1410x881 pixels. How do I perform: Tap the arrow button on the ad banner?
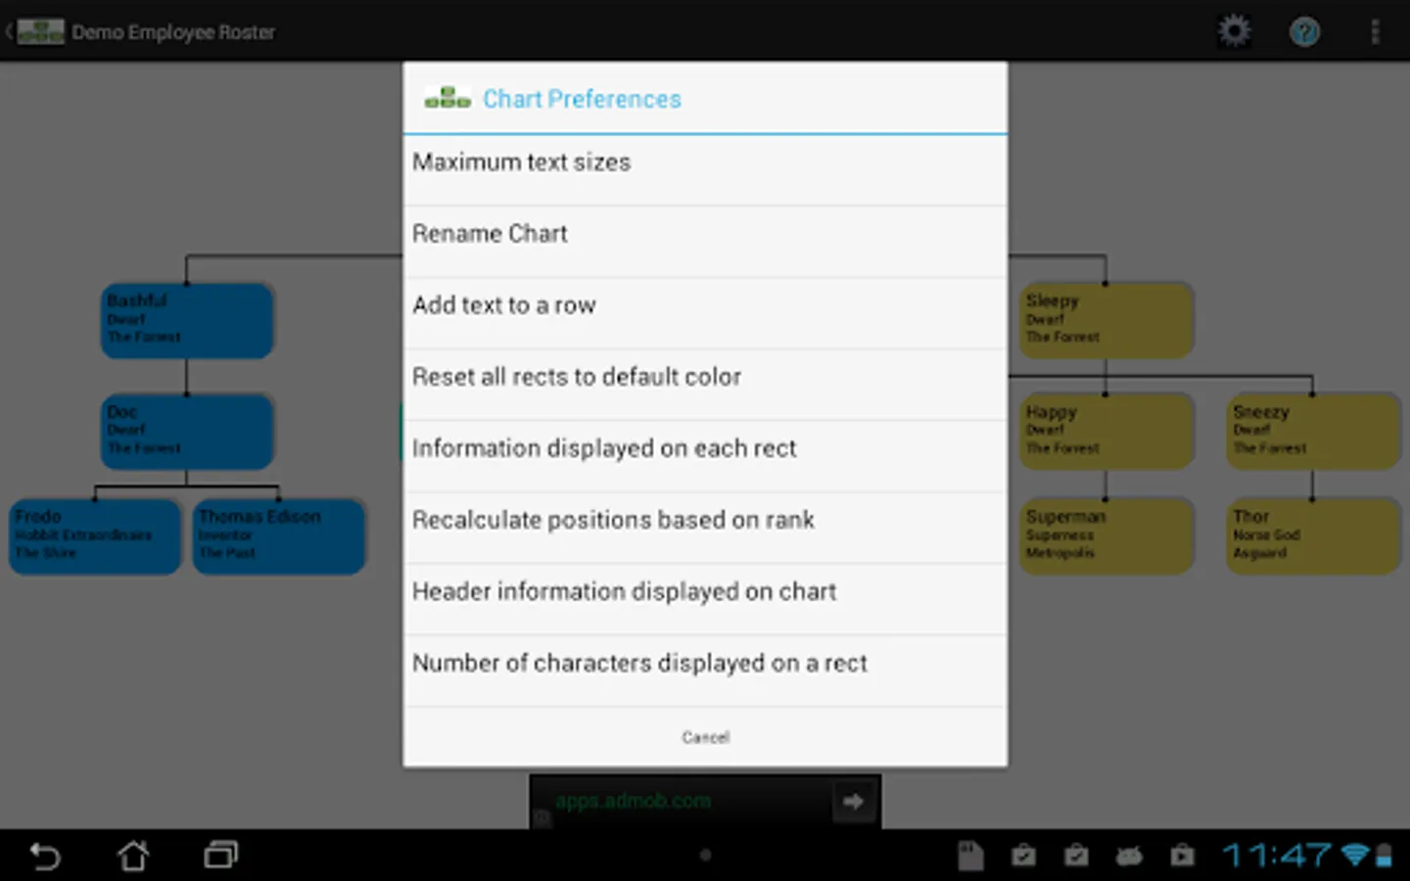pos(853,802)
